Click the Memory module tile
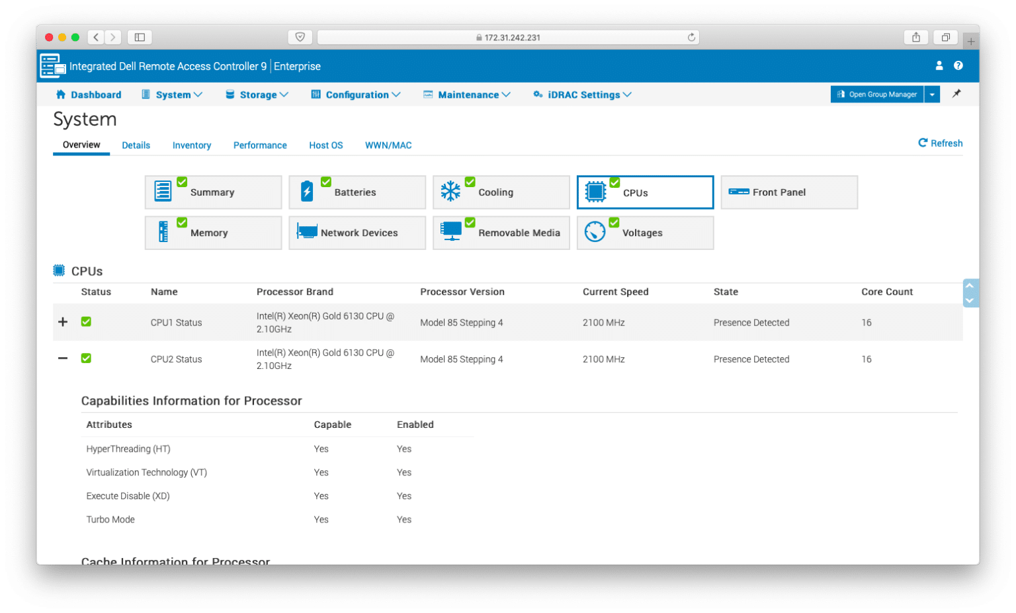This screenshot has height=613, width=1016. tap(213, 233)
